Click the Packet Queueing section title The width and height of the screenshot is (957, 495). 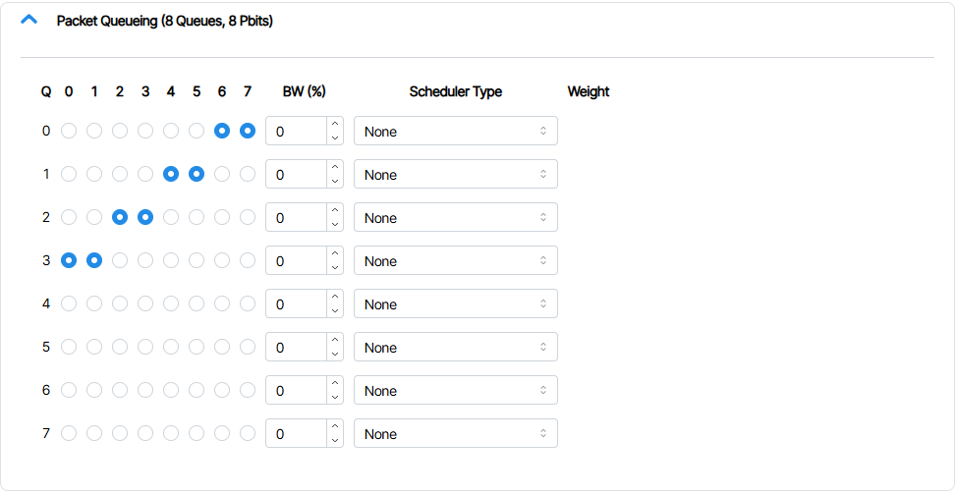coord(164,21)
